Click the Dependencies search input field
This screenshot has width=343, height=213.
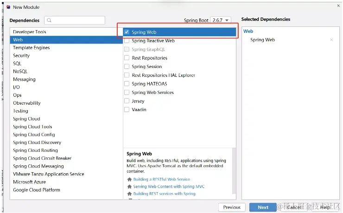point(75,20)
